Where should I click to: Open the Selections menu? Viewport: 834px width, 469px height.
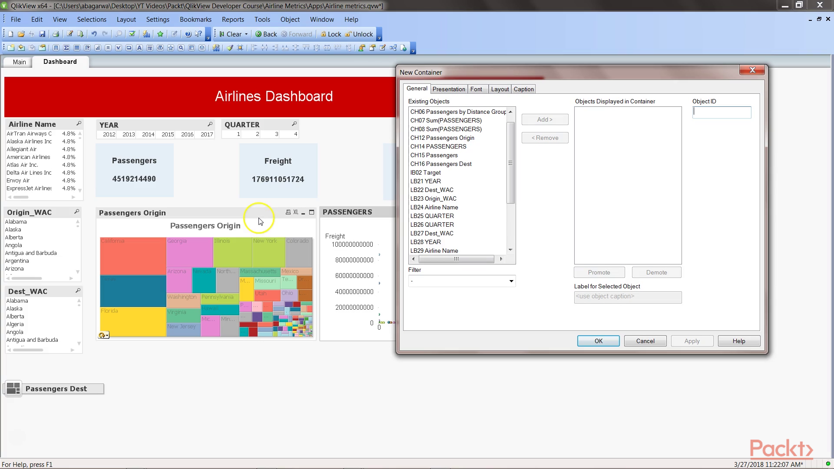(x=92, y=20)
